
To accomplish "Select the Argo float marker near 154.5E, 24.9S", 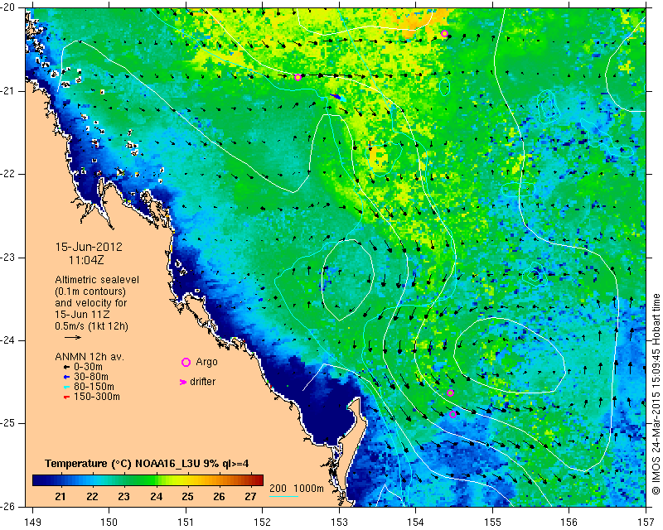I will tap(452, 414).
